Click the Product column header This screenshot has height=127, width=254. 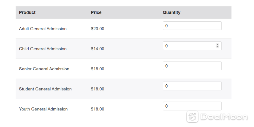point(27,12)
